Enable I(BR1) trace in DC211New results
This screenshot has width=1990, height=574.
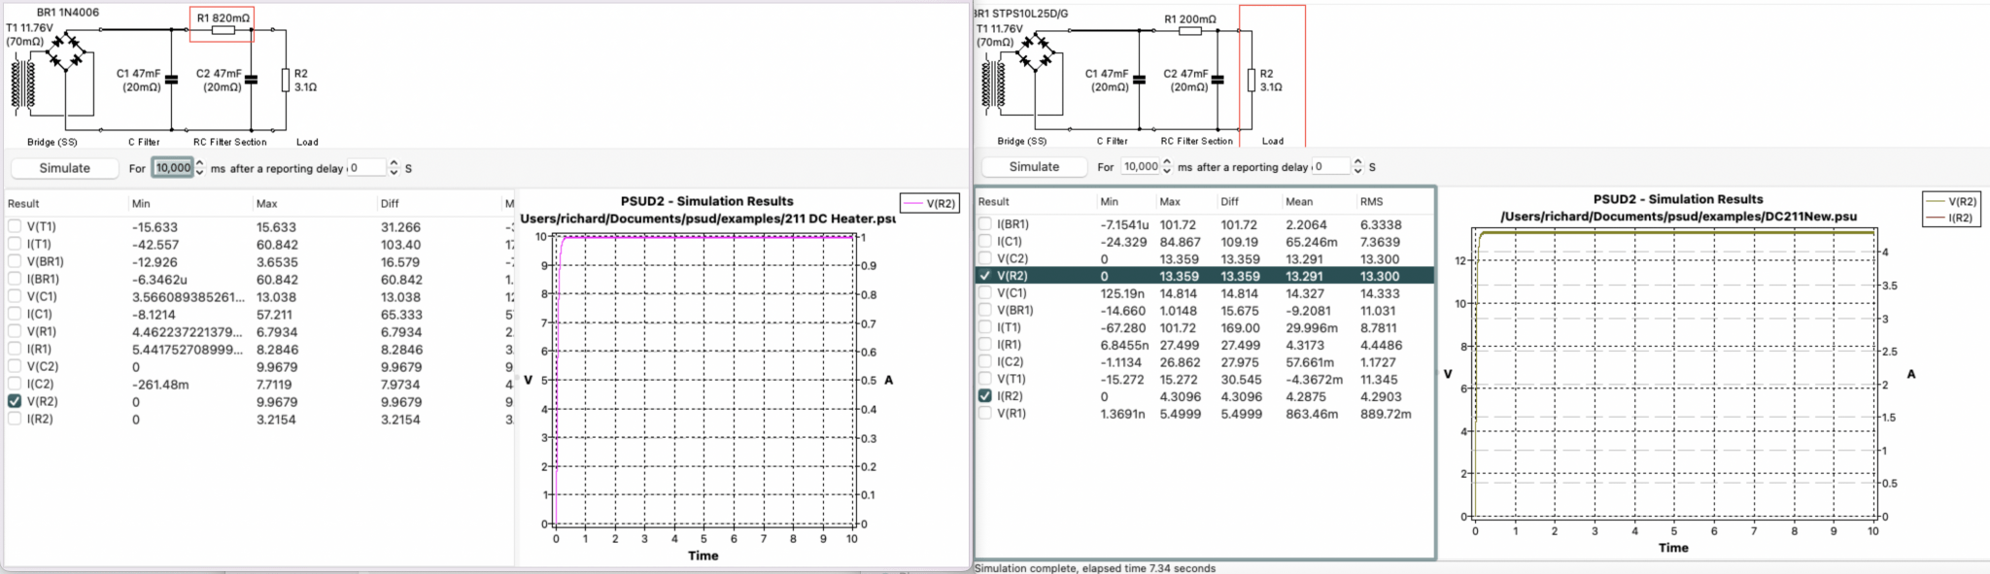click(x=985, y=224)
